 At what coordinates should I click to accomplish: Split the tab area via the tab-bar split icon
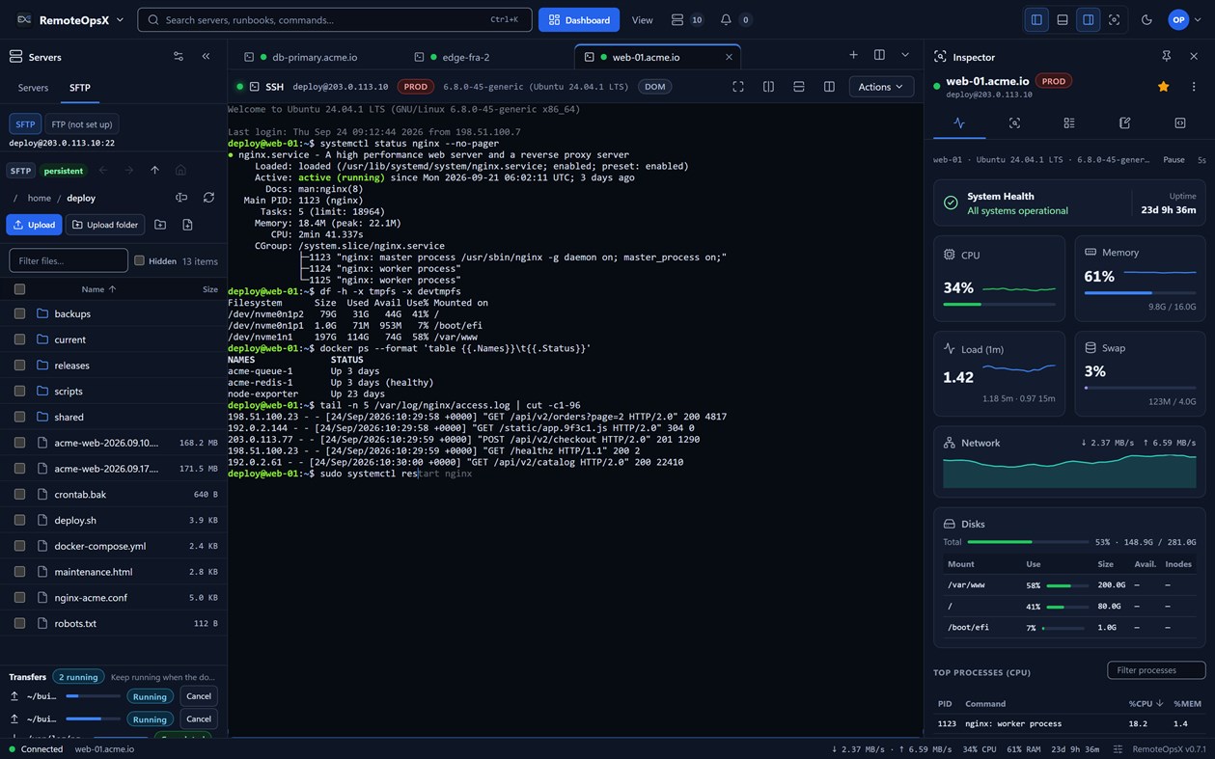(879, 55)
